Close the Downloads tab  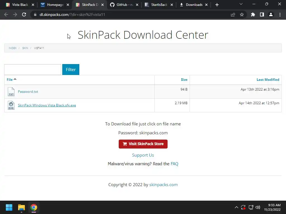pos(206,5)
